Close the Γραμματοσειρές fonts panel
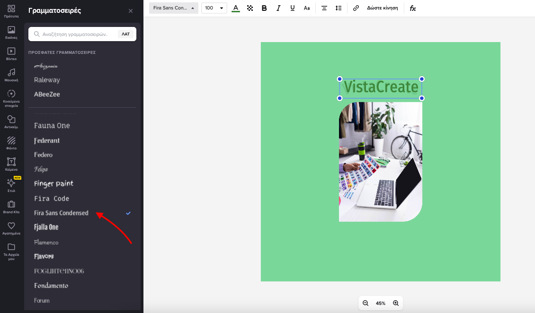Image resolution: width=535 pixels, height=313 pixels. click(131, 11)
